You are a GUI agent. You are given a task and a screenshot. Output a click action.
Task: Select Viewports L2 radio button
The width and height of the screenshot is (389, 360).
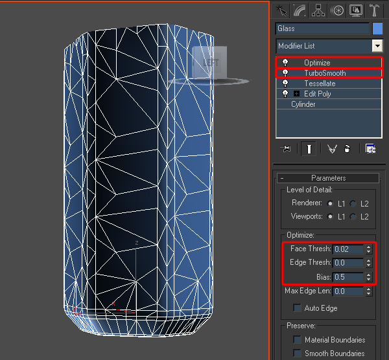353,216
